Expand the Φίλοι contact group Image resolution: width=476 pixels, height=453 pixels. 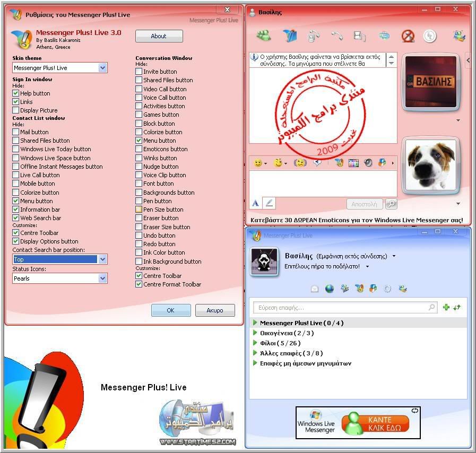pyautogui.click(x=255, y=343)
